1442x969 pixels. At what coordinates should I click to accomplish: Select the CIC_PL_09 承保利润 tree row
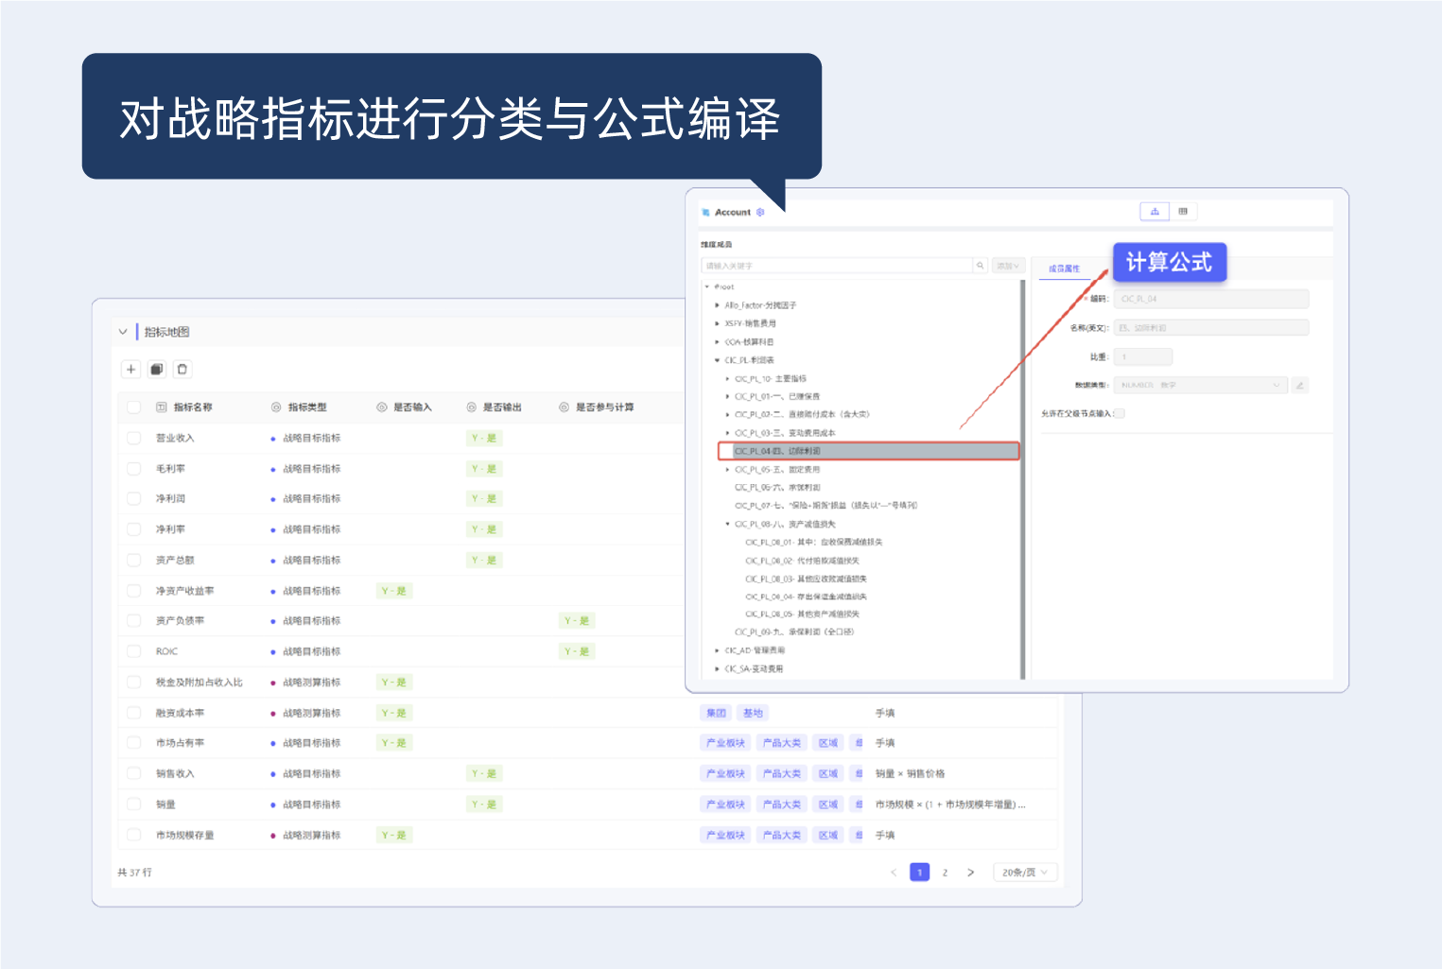pyautogui.click(x=793, y=632)
